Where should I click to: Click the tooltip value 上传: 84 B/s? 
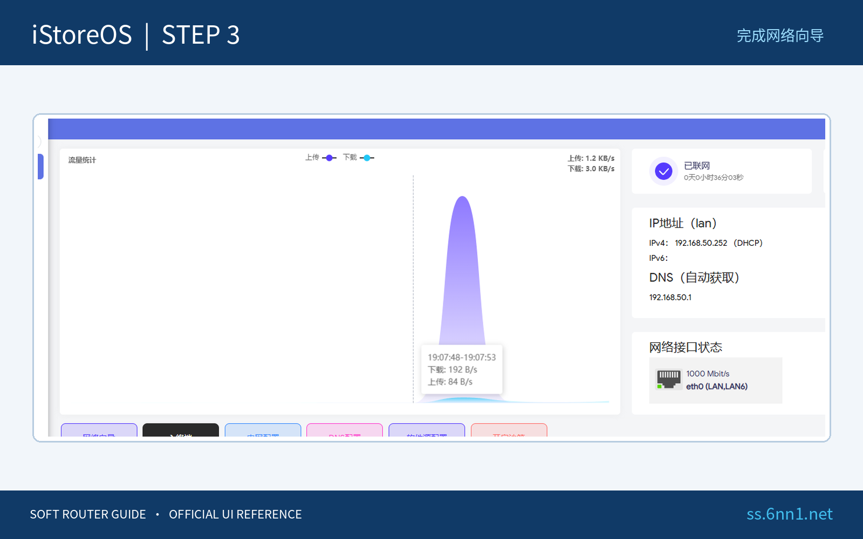[450, 382]
